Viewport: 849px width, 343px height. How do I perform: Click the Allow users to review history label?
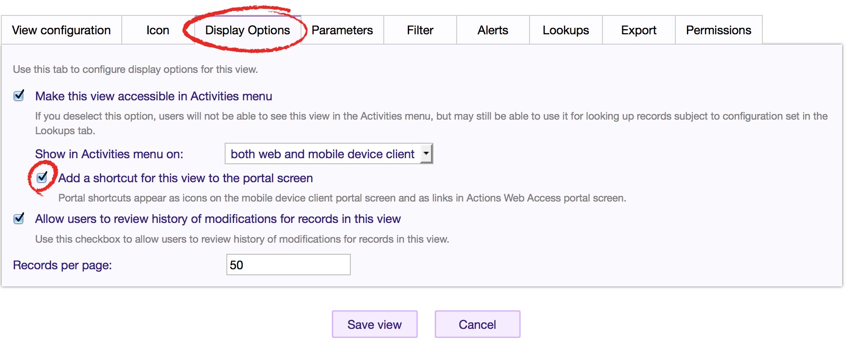pyautogui.click(x=218, y=219)
